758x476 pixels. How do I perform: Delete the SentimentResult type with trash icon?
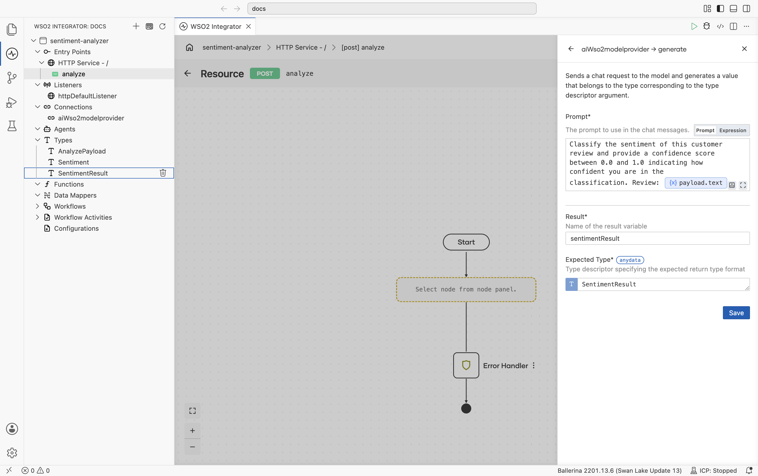(x=163, y=173)
